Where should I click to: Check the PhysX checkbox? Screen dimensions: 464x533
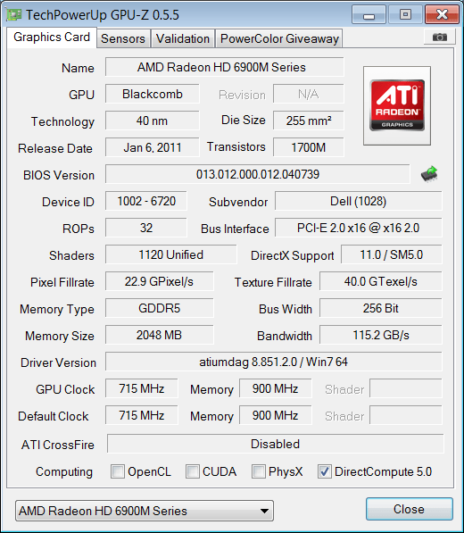coord(258,471)
